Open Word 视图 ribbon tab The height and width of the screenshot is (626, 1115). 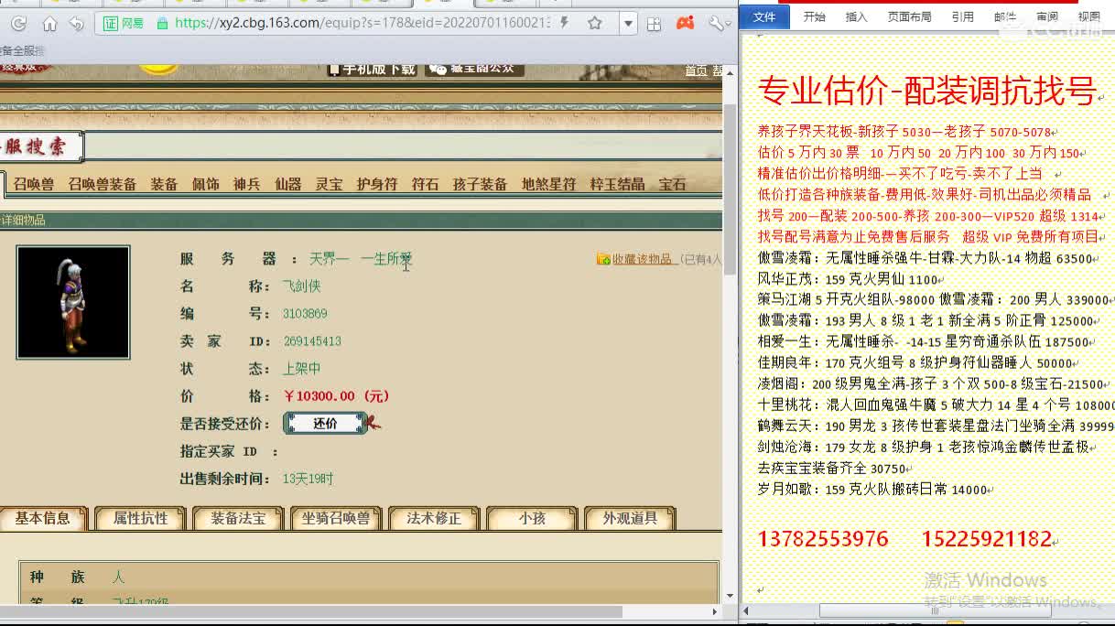click(x=1089, y=16)
